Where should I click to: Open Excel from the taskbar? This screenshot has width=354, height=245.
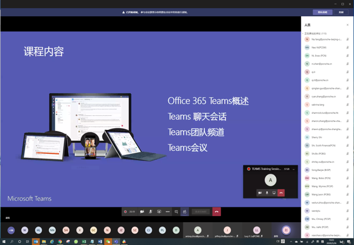tap(84, 242)
